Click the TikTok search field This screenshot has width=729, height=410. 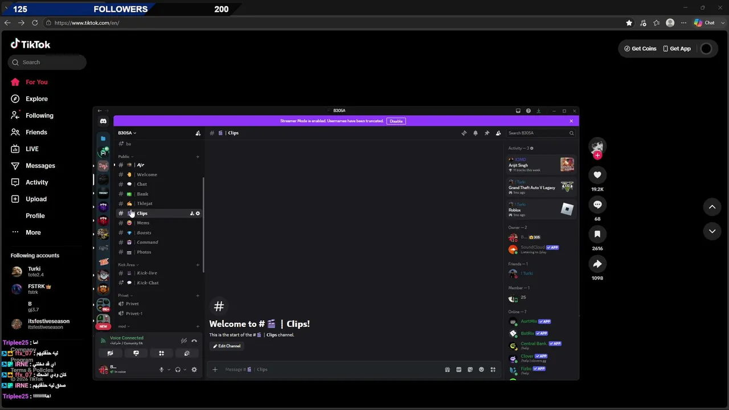pos(47,63)
